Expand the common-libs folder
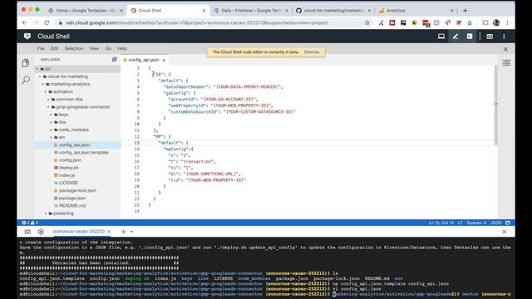Viewport: 532px width, 299px height. click(66, 100)
